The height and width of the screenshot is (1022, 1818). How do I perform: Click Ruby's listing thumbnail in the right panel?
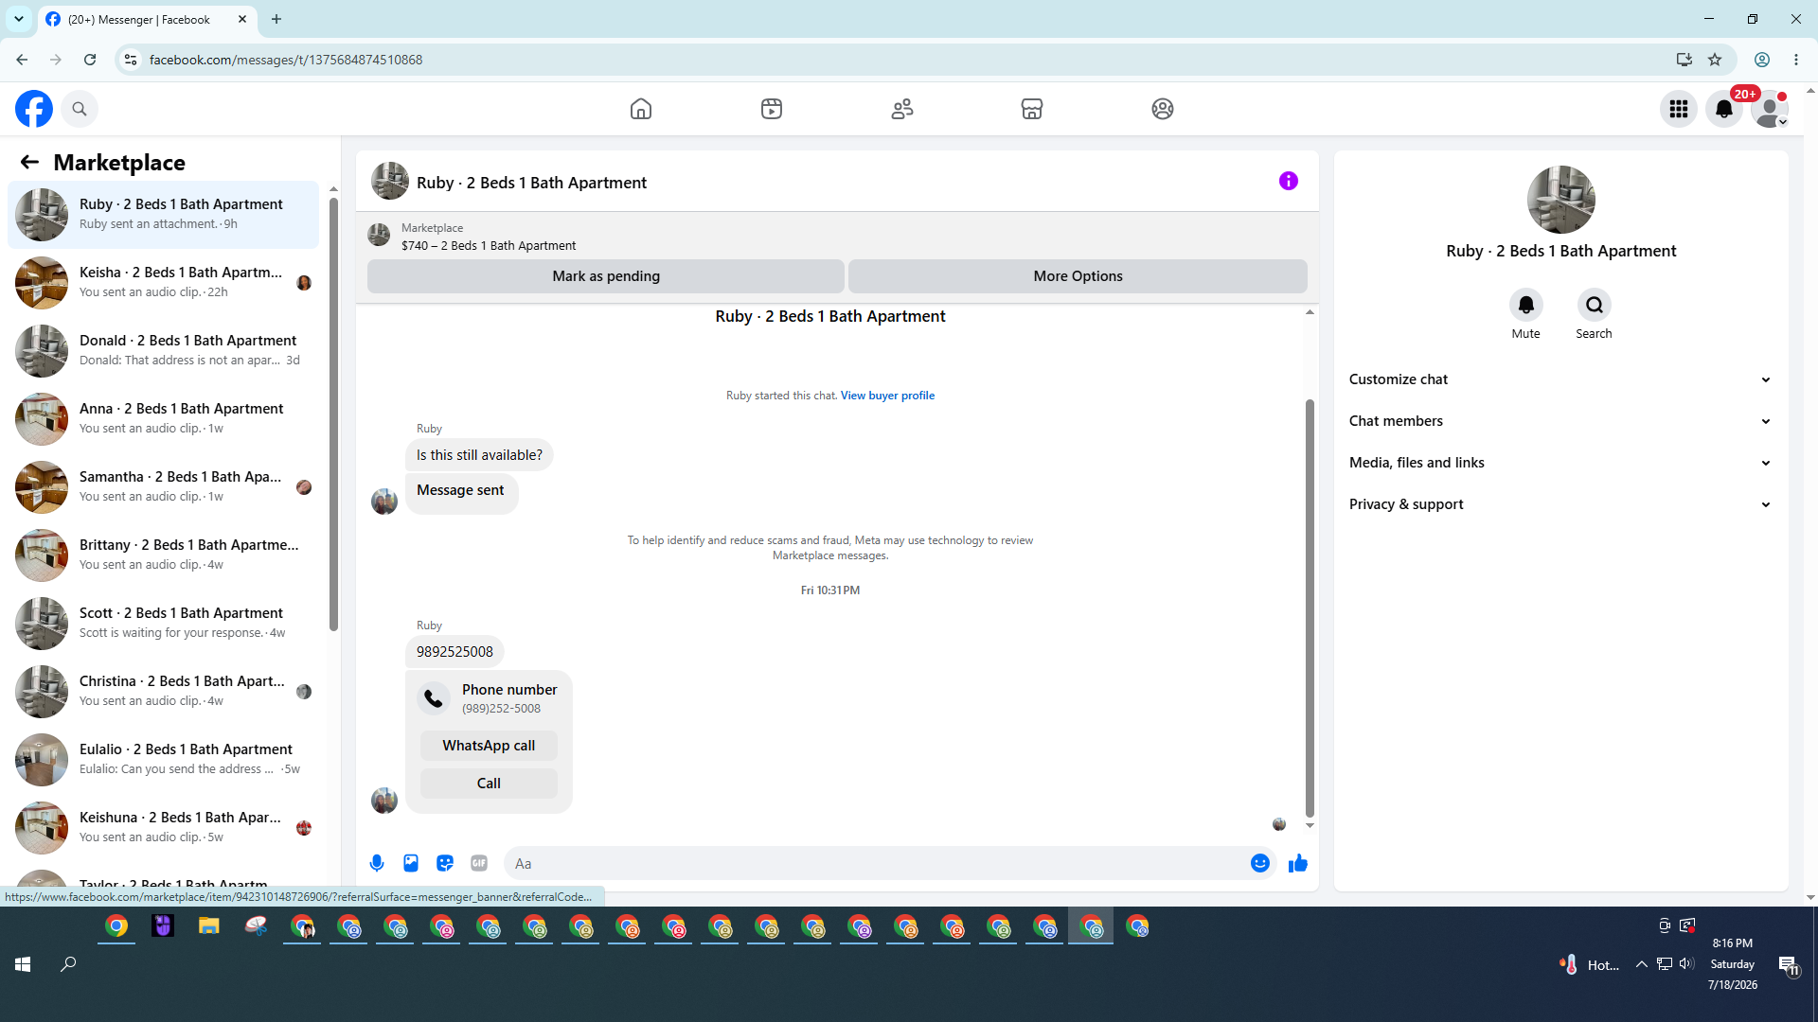pyautogui.click(x=1561, y=200)
